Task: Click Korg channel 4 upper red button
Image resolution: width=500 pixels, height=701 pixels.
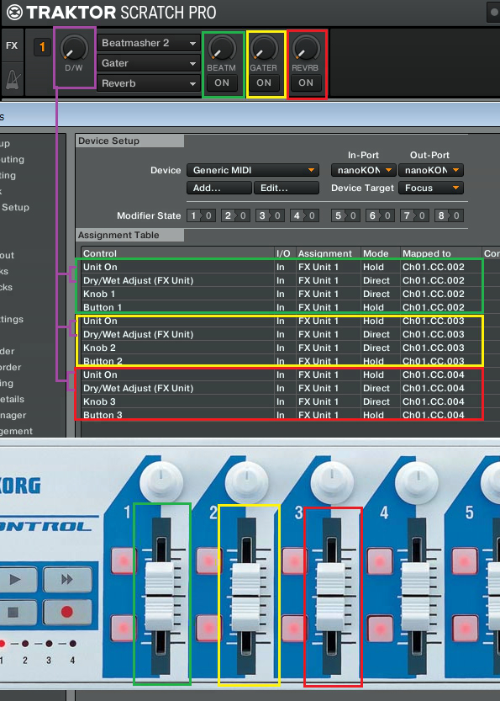Action: click(380, 560)
